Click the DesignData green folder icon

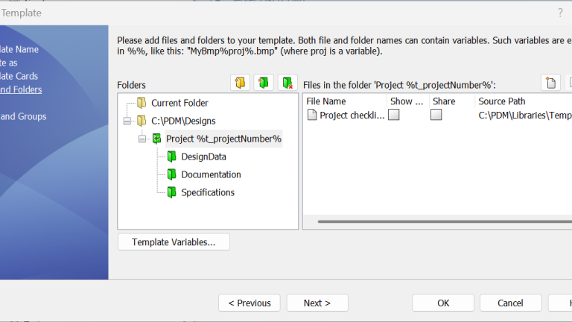pyautogui.click(x=172, y=157)
